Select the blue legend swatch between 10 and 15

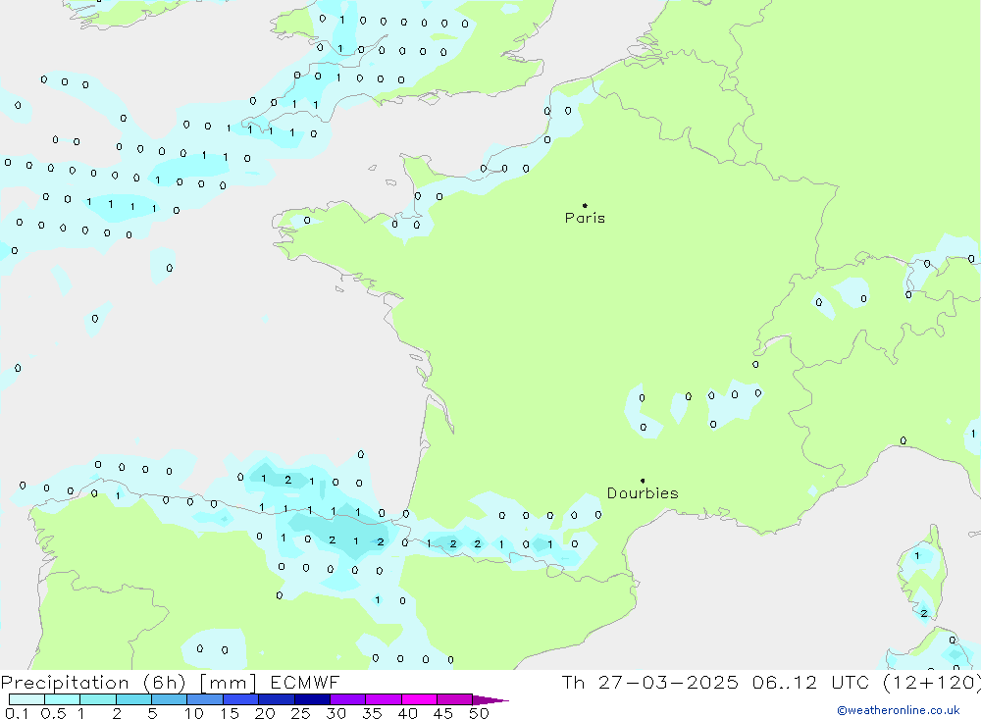tap(205, 699)
